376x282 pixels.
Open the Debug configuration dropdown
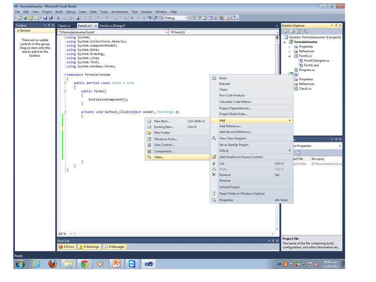click(x=186, y=18)
